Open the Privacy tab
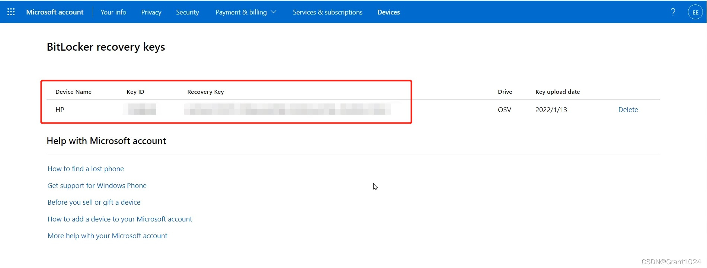The image size is (707, 268). (151, 12)
